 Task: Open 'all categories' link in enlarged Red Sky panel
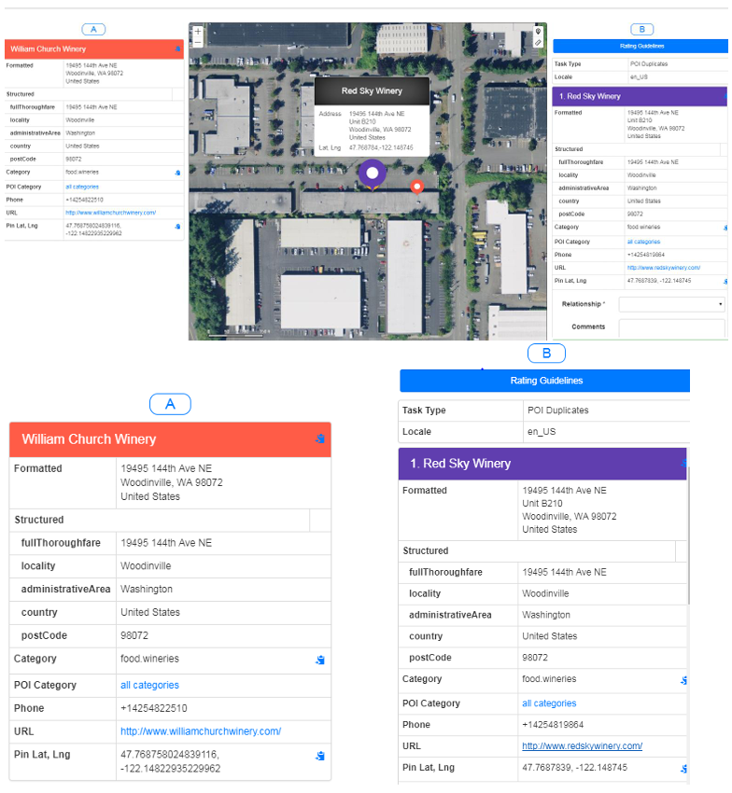[x=549, y=703]
